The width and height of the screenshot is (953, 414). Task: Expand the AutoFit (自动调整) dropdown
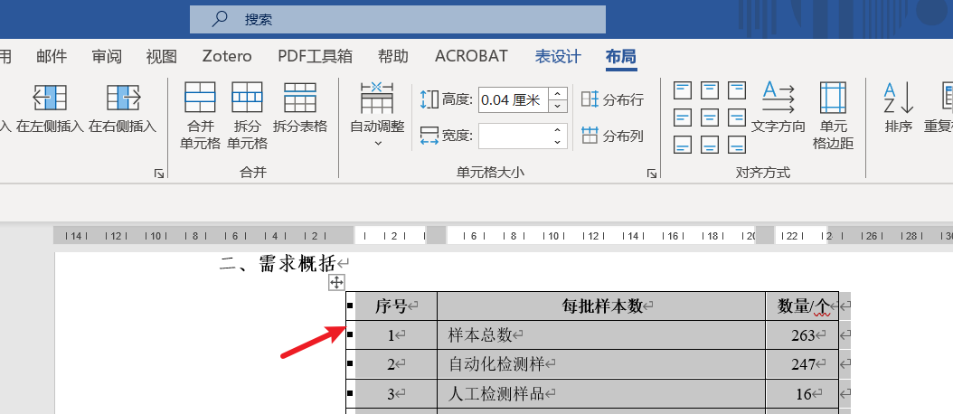[377, 142]
